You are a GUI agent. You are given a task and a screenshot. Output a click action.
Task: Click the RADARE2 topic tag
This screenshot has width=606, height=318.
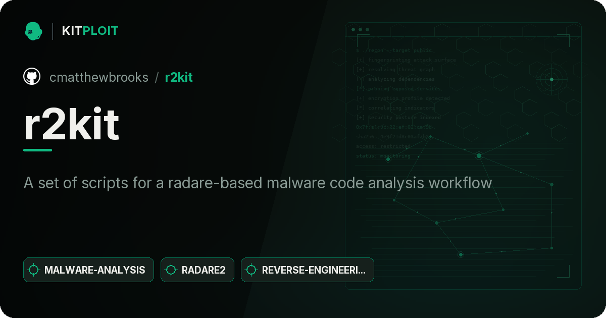tap(197, 270)
